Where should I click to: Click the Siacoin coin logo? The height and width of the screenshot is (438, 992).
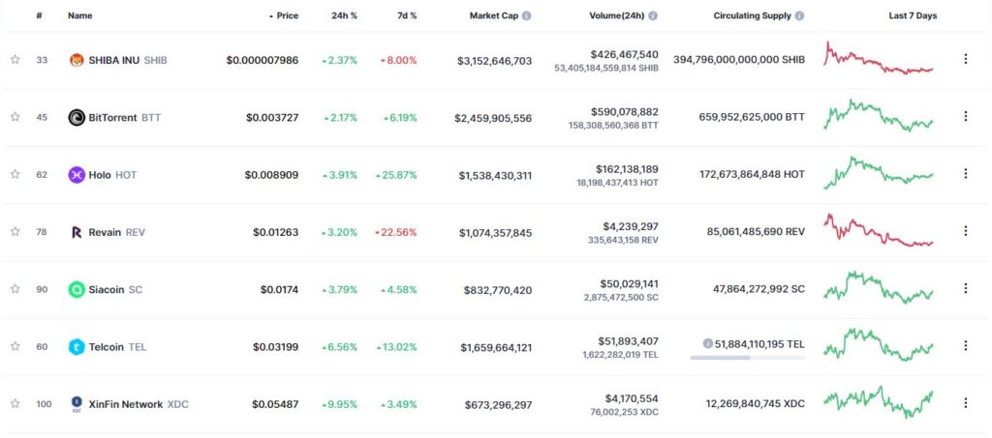(x=77, y=290)
